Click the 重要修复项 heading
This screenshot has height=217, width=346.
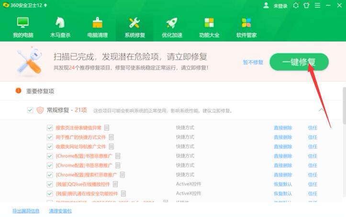[x=40, y=91]
